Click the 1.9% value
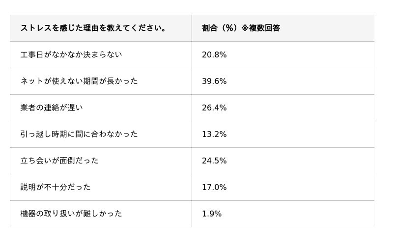Image resolution: width=393 pixels, height=242 pixels. pos(212,214)
